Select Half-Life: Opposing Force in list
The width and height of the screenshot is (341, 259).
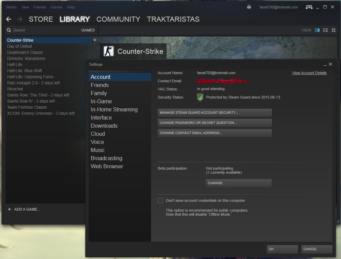45,77
